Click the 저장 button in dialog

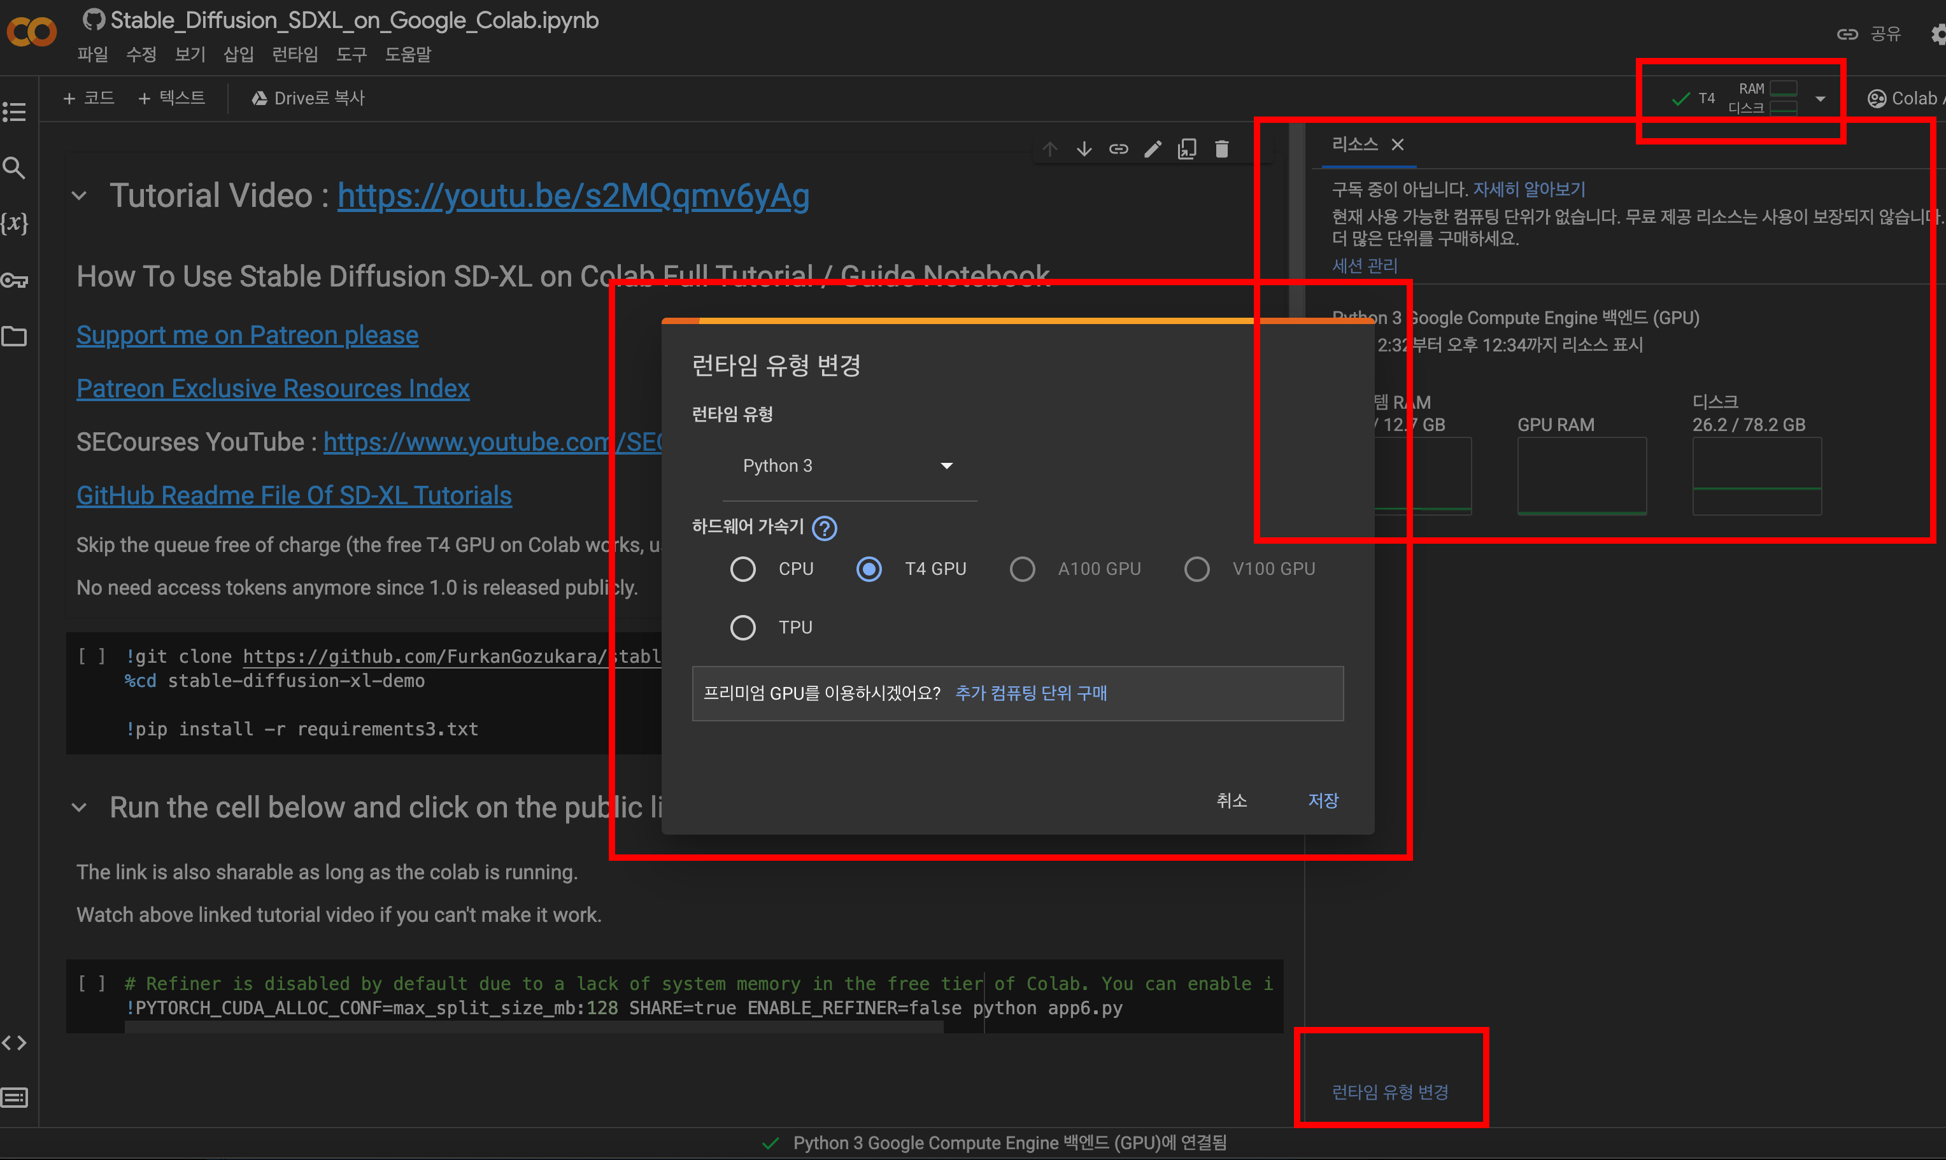[1323, 800]
